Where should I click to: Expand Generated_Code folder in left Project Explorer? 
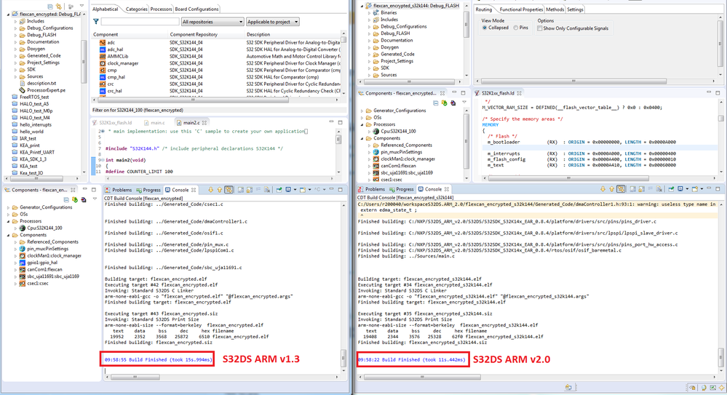15,55
